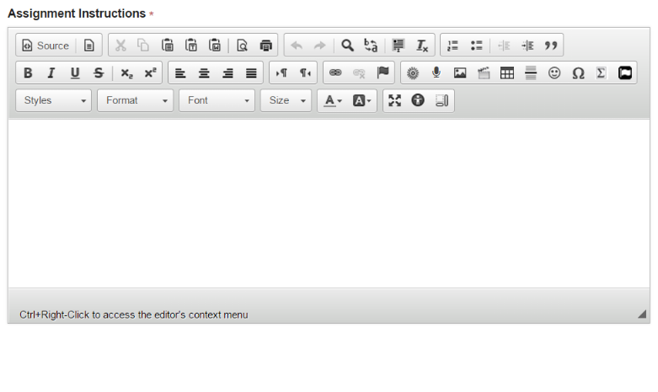
Task: Open the Text Color picker
Action: pos(333,100)
